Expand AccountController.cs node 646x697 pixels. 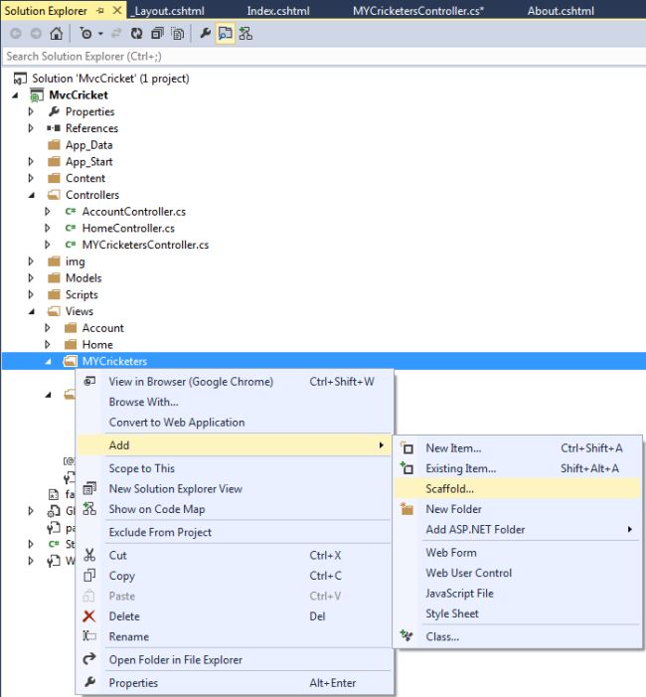(x=48, y=212)
